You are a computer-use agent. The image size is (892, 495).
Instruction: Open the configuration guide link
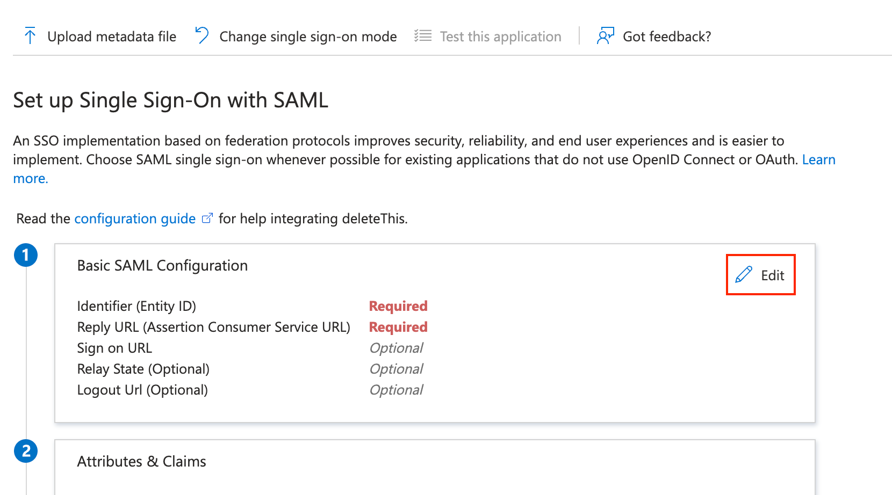coord(135,219)
